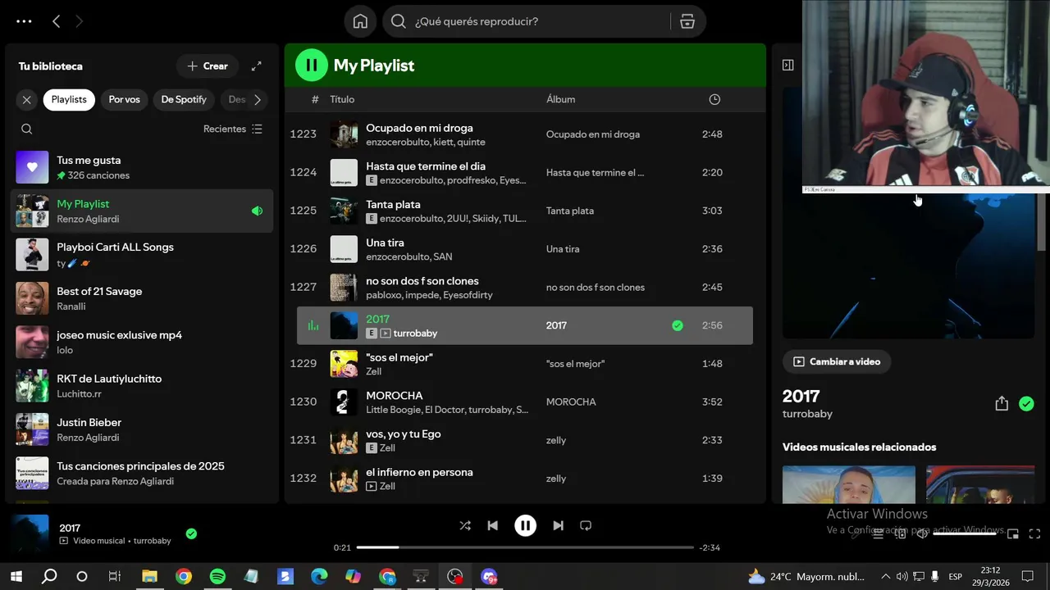Skip to the next track
The image size is (1050, 590).
(x=558, y=525)
